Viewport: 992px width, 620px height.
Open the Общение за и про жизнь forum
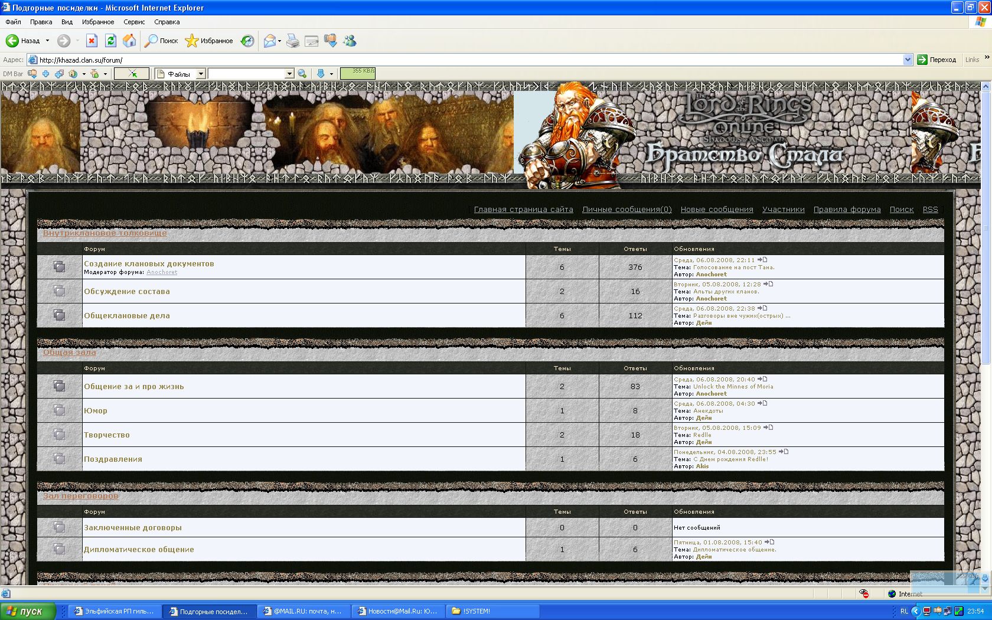pyautogui.click(x=134, y=386)
